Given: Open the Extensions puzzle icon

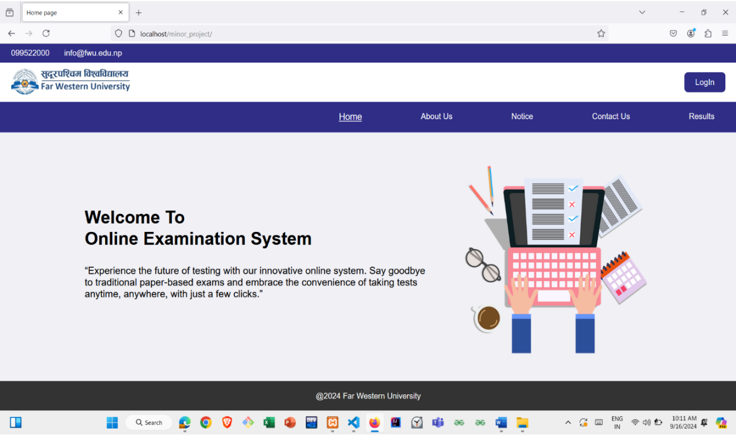Looking at the screenshot, I should [708, 34].
